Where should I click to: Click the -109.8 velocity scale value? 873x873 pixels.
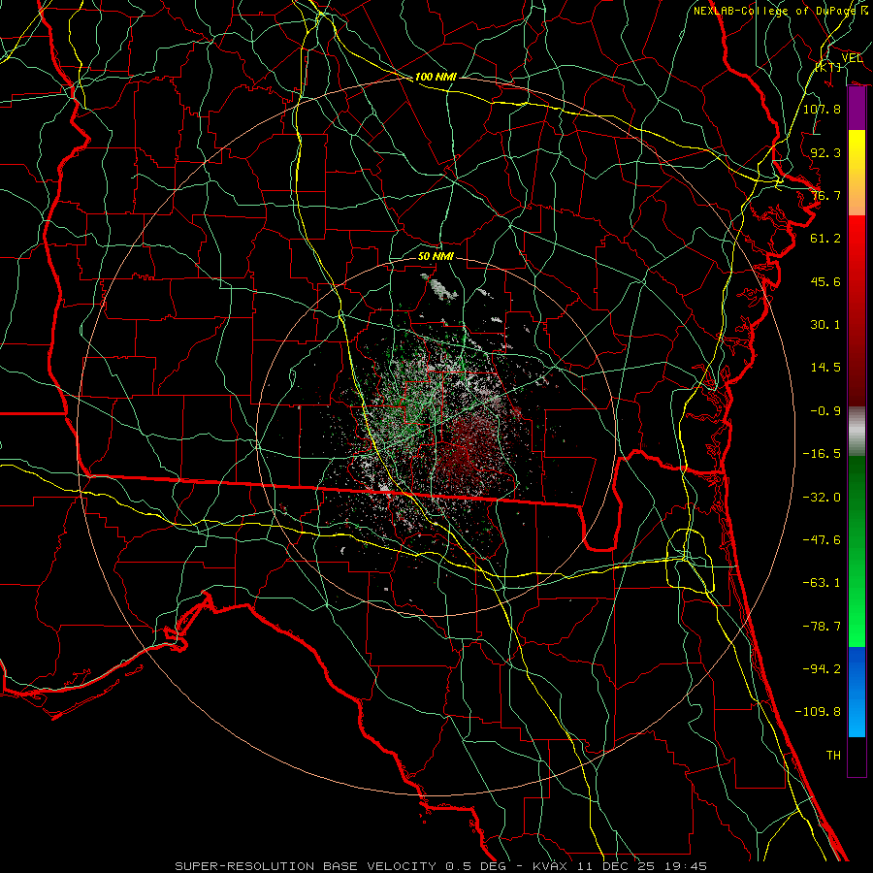coord(818,712)
